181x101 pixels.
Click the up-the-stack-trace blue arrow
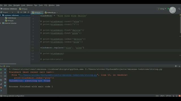(5, 69)
